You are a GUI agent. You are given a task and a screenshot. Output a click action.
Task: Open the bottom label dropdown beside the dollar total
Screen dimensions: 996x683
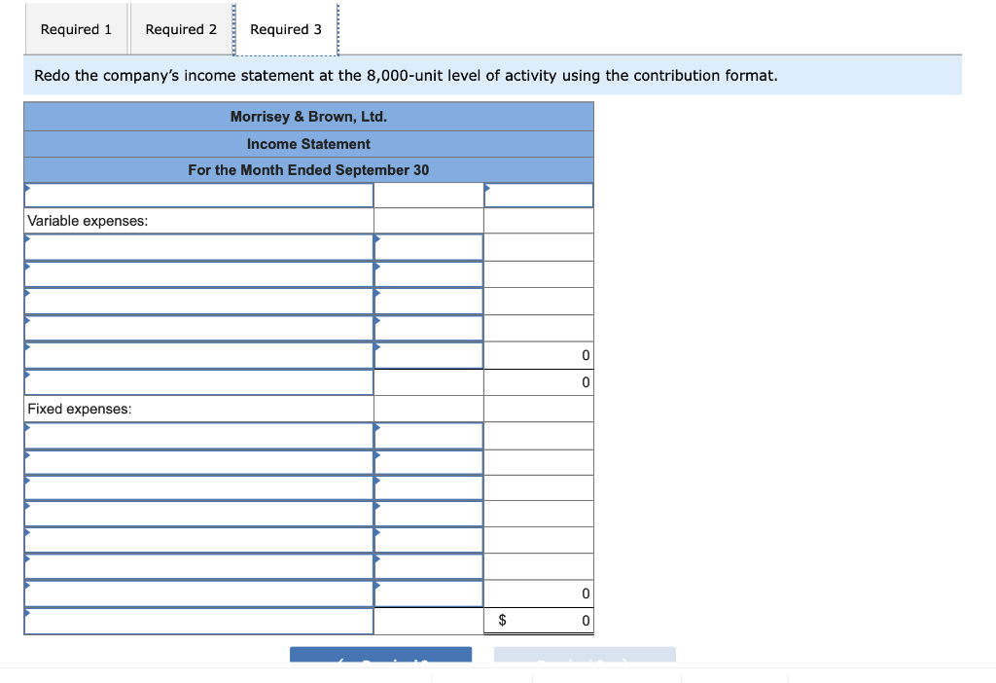pyautogui.click(x=198, y=621)
